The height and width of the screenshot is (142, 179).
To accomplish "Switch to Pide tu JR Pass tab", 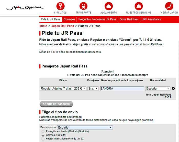I will tap(51, 19).
